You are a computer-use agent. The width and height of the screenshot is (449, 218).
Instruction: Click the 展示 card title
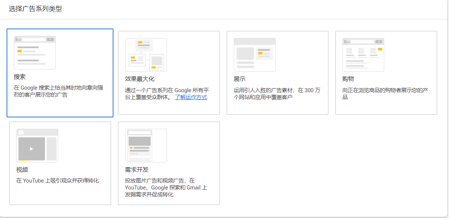240,79
